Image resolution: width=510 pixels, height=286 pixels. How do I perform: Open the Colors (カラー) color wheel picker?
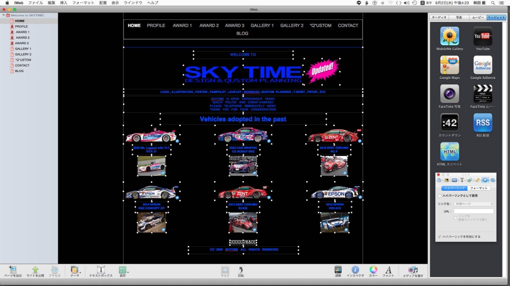click(373, 270)
